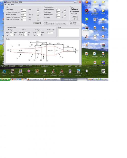Click the Calculate button

[37, 23]
